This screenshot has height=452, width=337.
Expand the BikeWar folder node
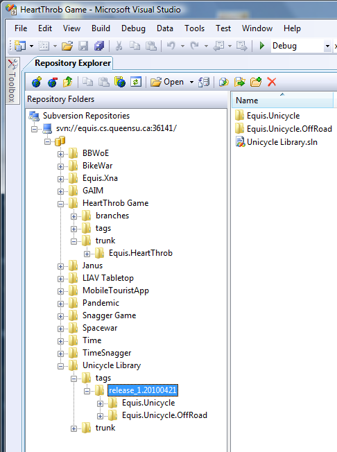click(x=60, y=166)
